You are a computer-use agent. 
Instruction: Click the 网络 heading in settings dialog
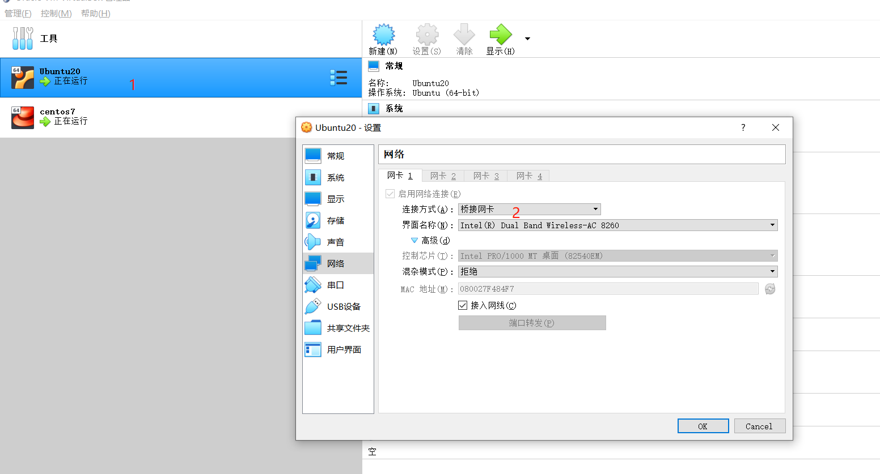[x=394, y=154]
